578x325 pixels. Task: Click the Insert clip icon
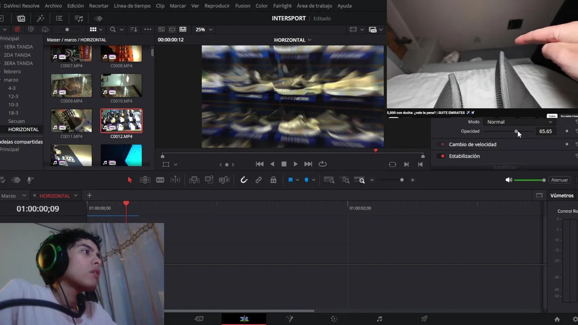[194, 180]
